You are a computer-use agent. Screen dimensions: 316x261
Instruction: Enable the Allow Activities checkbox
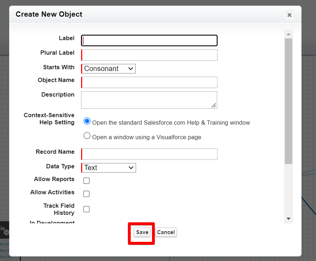pos(86,194)
